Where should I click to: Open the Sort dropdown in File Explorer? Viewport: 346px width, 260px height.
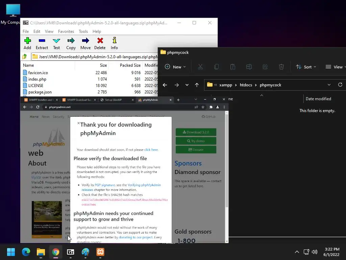click(306, 67)
